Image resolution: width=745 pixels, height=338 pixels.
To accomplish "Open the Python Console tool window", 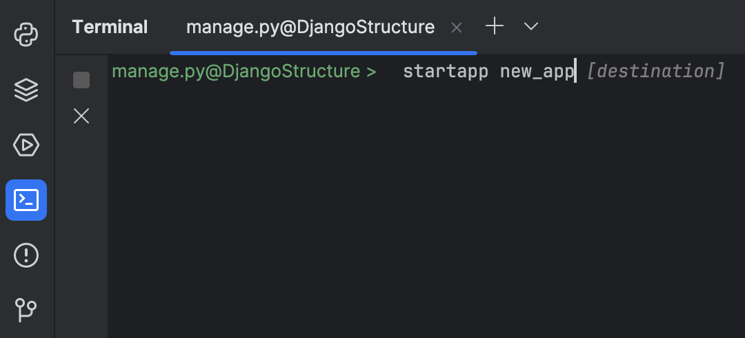I will [26, 34].
